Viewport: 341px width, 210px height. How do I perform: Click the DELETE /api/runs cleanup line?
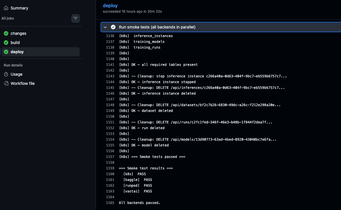[196, 122]
